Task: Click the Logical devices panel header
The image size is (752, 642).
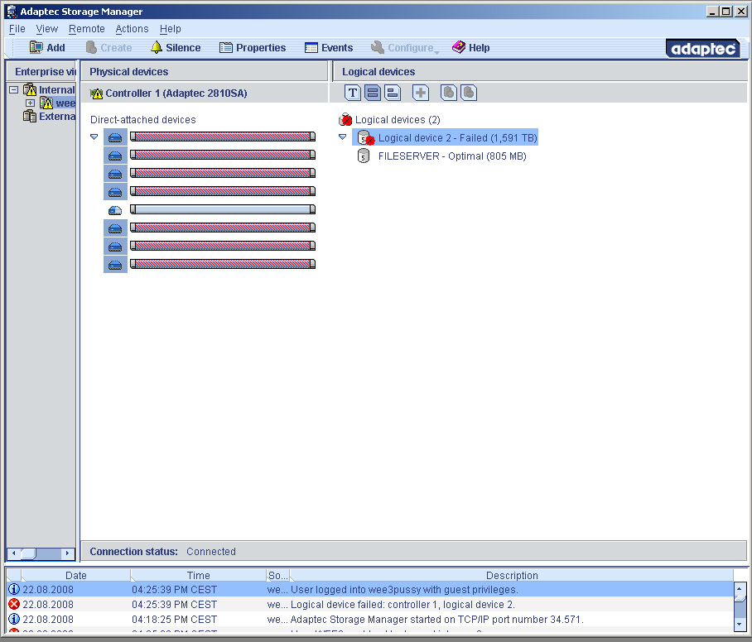Action: click(x=539, y=71)
